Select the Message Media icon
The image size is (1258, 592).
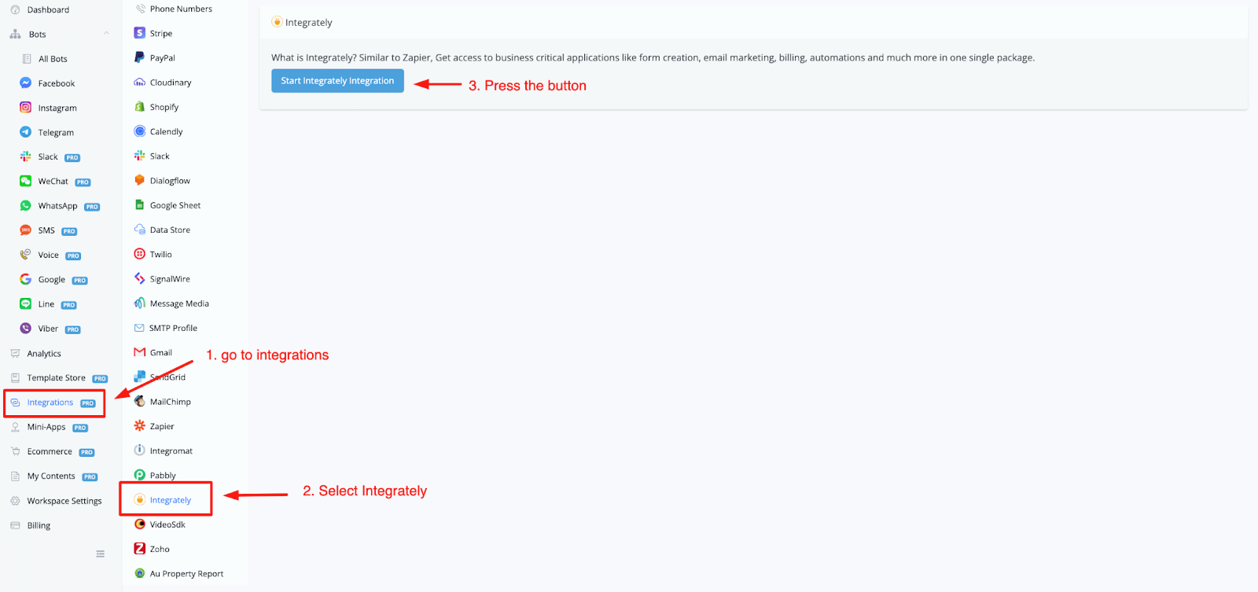point(140,303)
